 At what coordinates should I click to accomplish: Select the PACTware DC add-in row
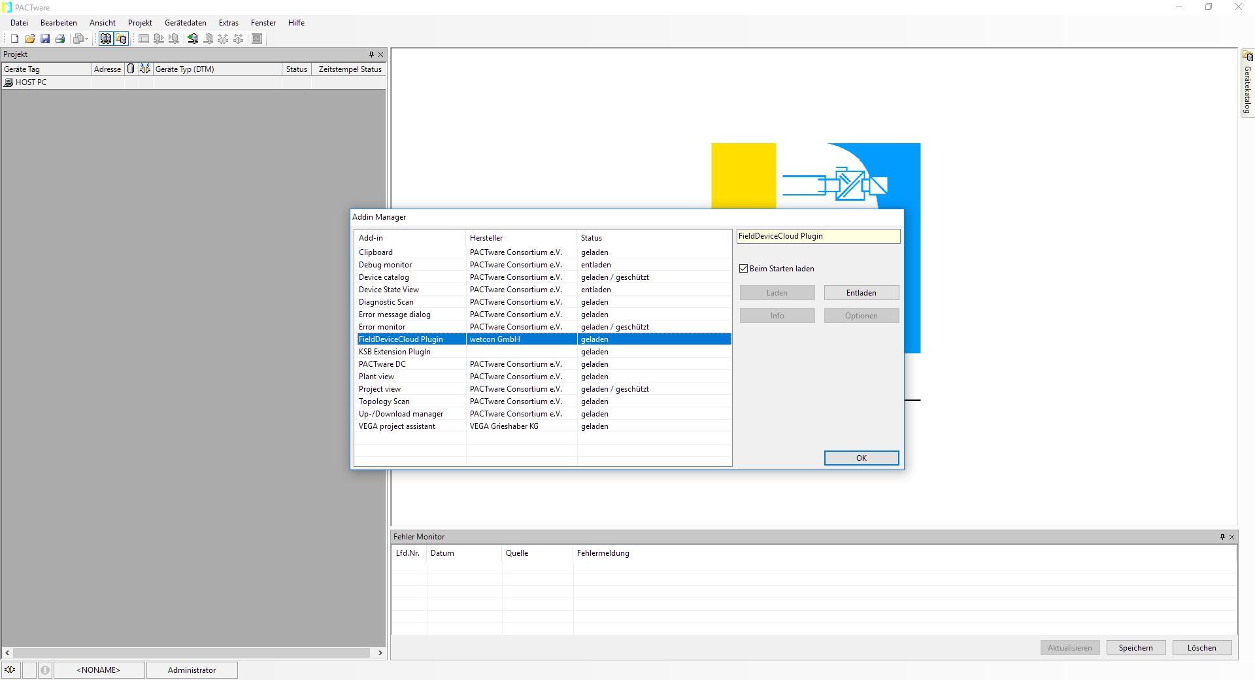(543, 364)
